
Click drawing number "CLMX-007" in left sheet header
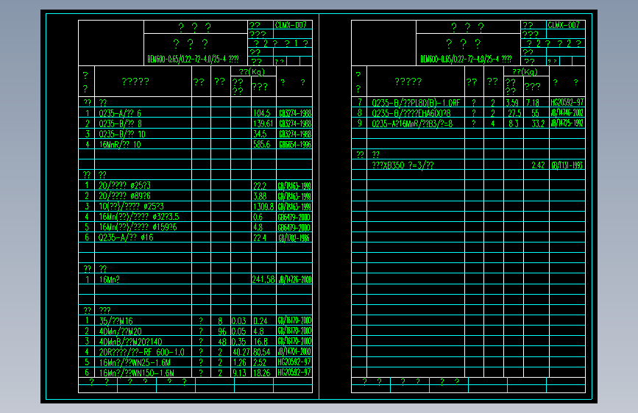coord(291,25)
